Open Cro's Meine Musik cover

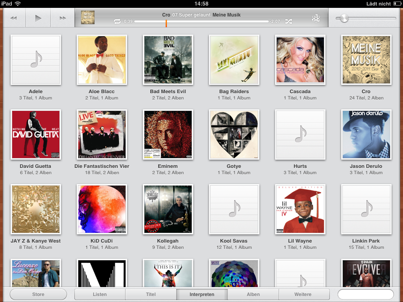pos(366,60)
